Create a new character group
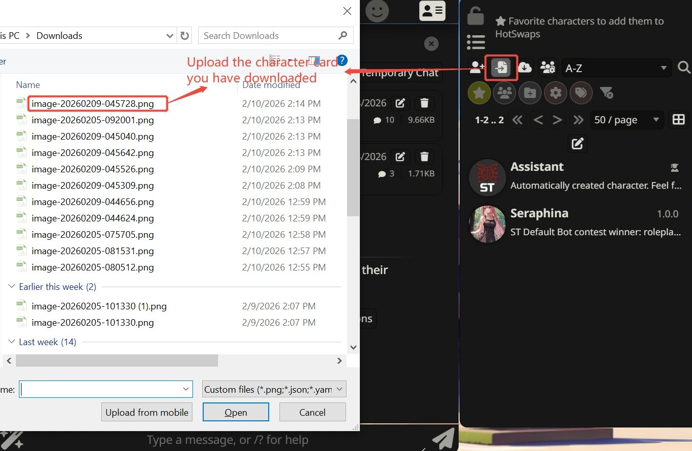Screen dimensions: 692x451 (x=548, y=67)
